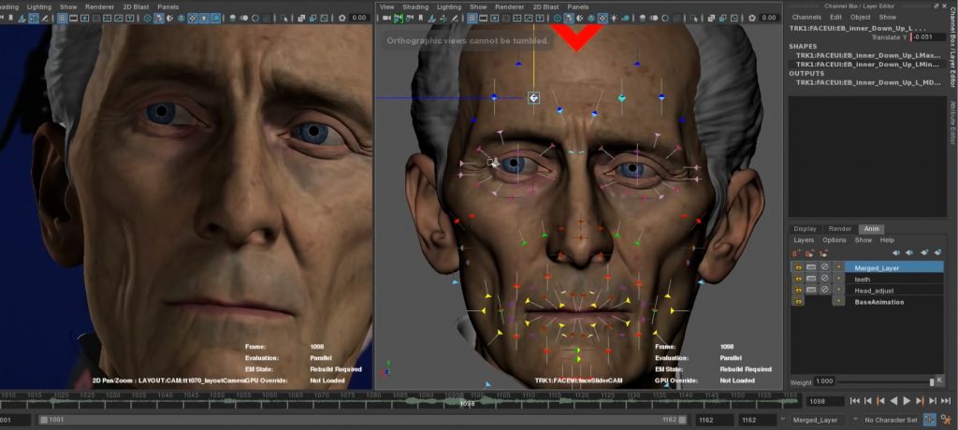Click Exposure icon in right viewport toolbar
958x430 pixels.
(753, 18)
